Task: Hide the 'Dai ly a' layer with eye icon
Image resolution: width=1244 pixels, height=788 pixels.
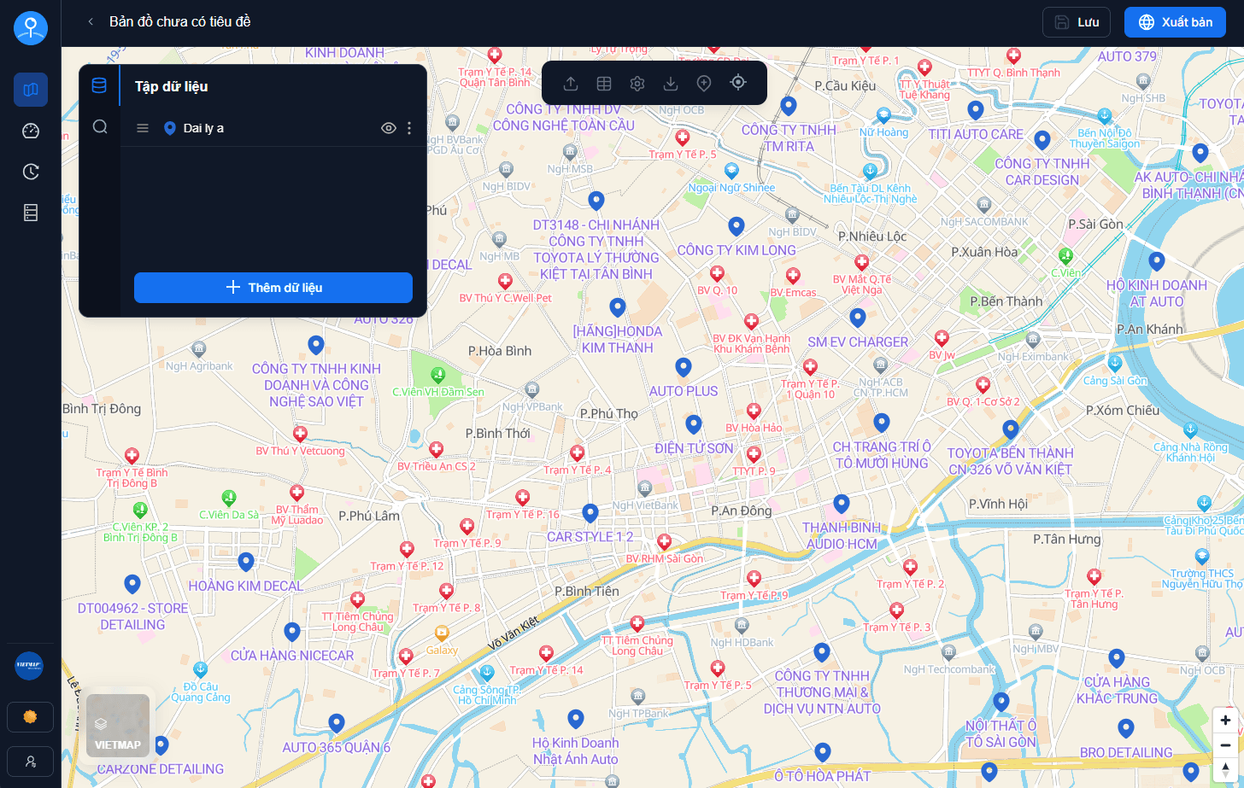Action: pyautogui.click(x=388, y=128)
